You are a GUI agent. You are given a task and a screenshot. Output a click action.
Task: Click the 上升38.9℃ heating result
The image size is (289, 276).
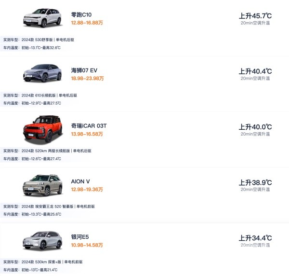click(255, 182)
